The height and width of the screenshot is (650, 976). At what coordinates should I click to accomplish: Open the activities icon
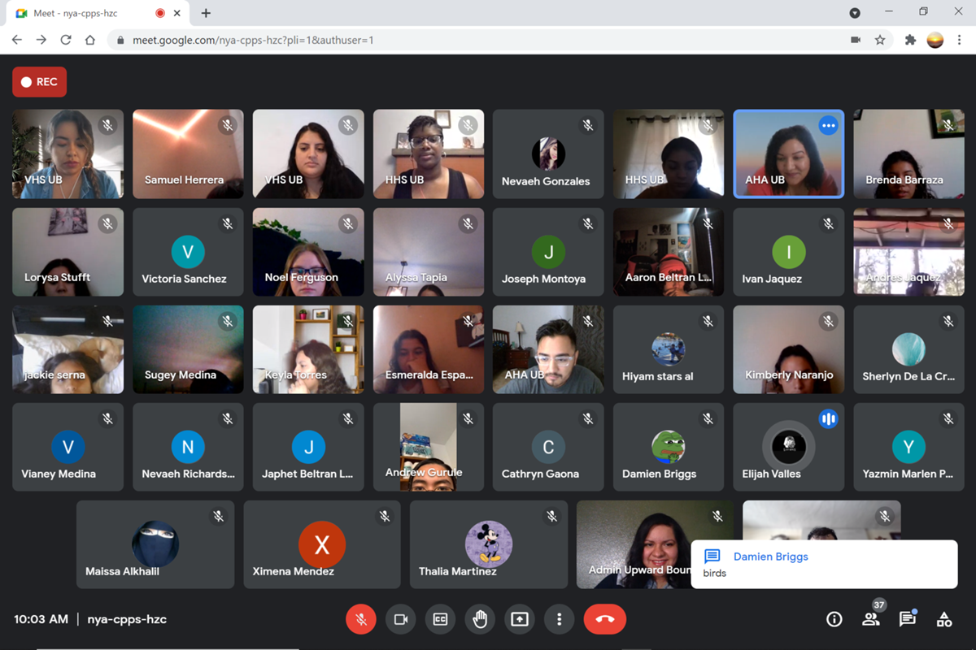coord(944,619)
